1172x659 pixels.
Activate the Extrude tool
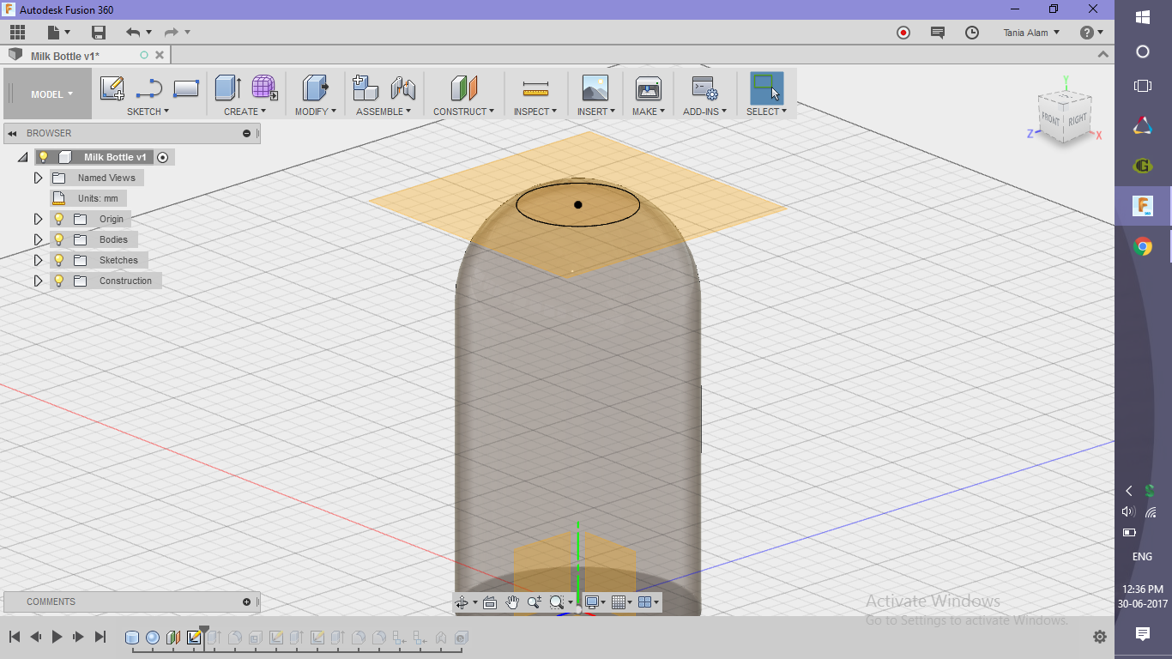pyautogui.click(x=227, y=88)
